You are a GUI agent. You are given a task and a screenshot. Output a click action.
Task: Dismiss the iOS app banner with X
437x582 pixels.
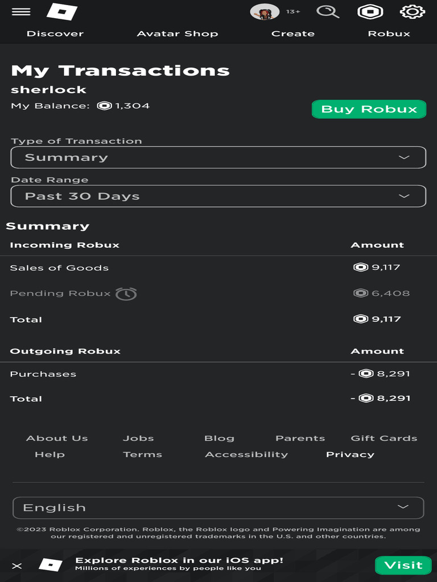(17, 566)
